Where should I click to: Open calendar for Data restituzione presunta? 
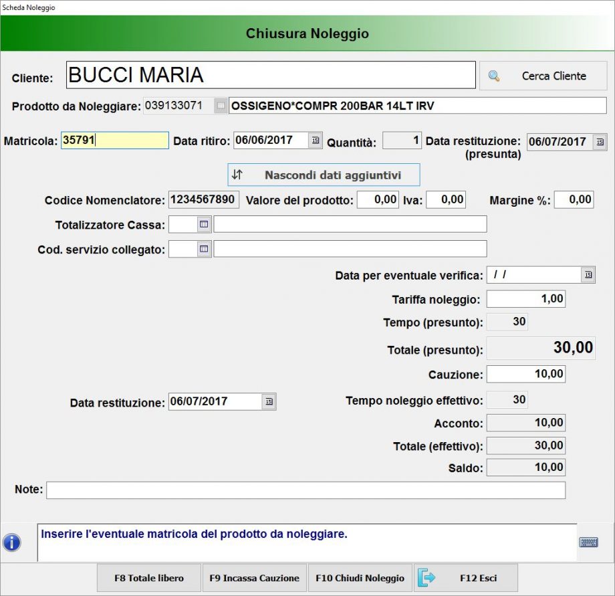[x=600, y=142]
